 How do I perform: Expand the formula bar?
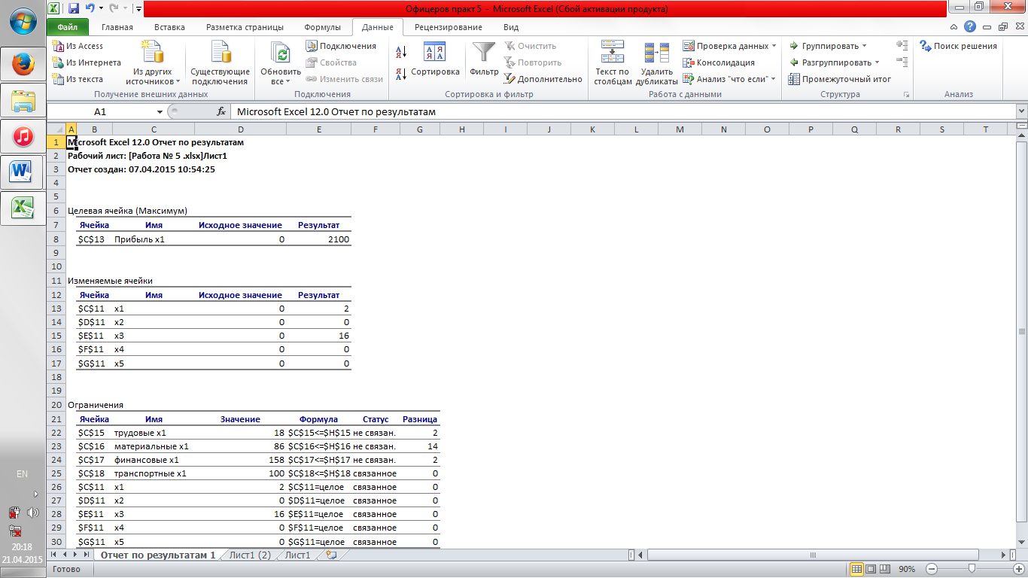(x=1021, y=111)
